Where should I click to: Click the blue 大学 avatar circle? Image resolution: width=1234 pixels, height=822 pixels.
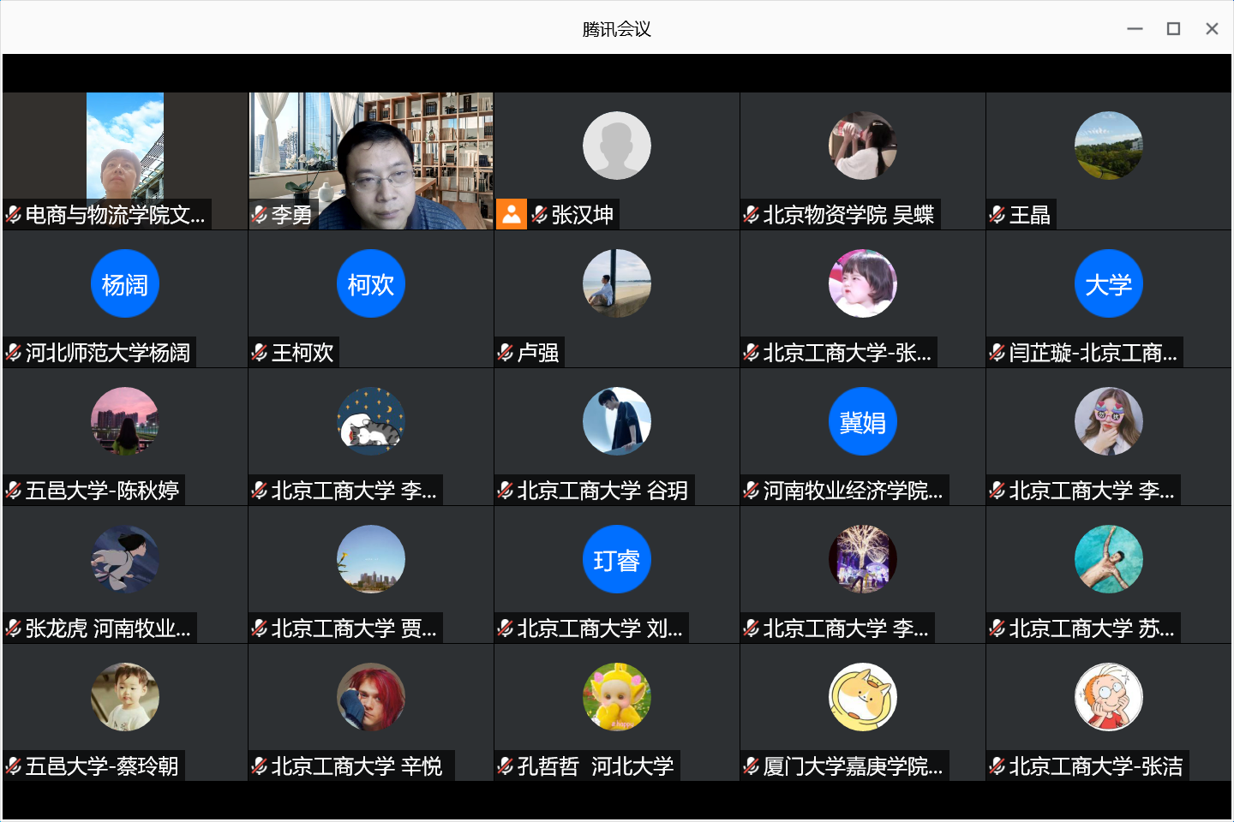point(1109,284)
